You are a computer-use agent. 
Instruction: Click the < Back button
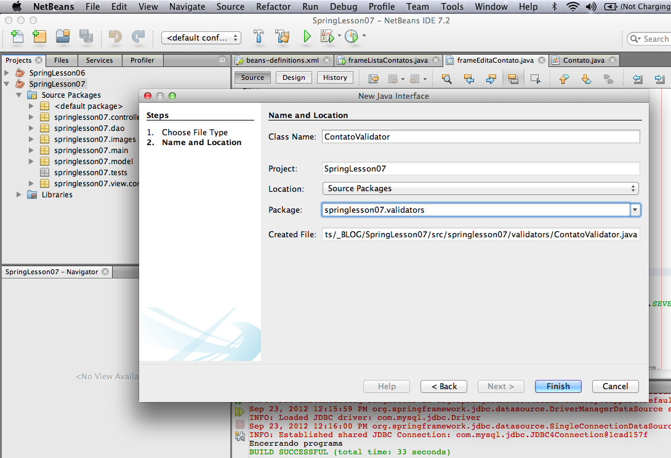444,386
